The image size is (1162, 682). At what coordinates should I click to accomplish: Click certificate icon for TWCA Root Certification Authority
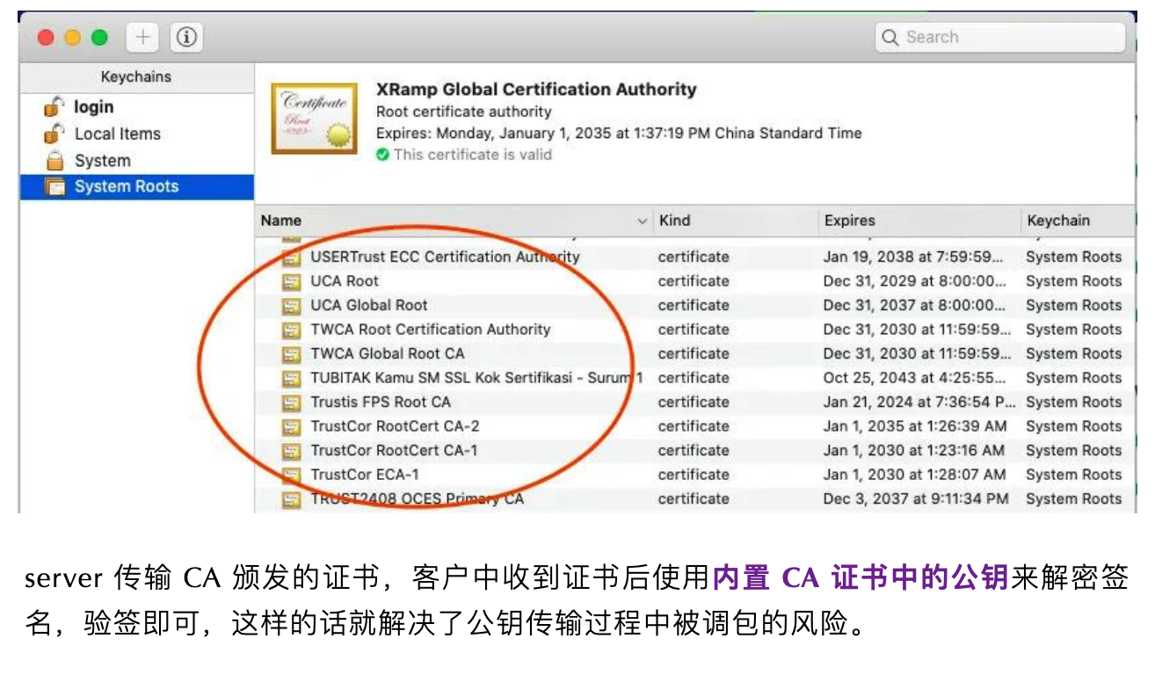291,330
